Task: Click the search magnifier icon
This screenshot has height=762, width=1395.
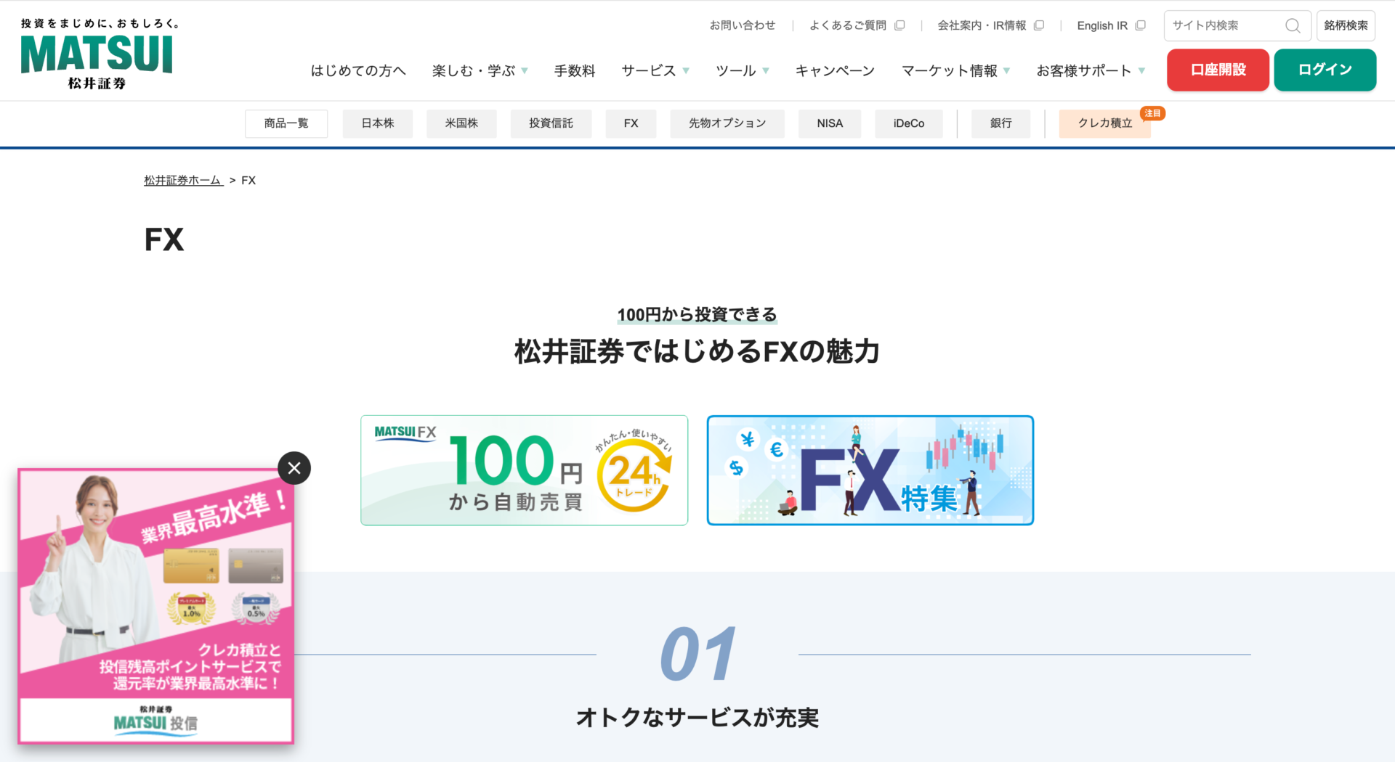Action: [1293, 26]
